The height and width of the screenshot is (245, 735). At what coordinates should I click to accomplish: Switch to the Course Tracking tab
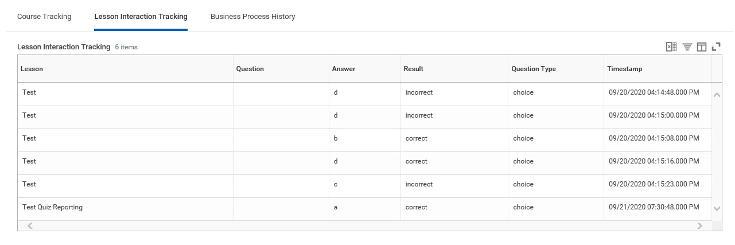[x=44, y=17]
